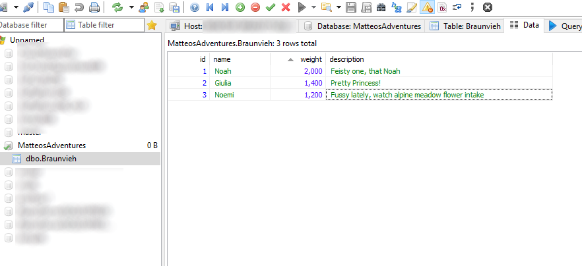The width and height of the screenshot is (582, 266).
Task: Click the Print icon in toolbar
Action: click(94, 7)
